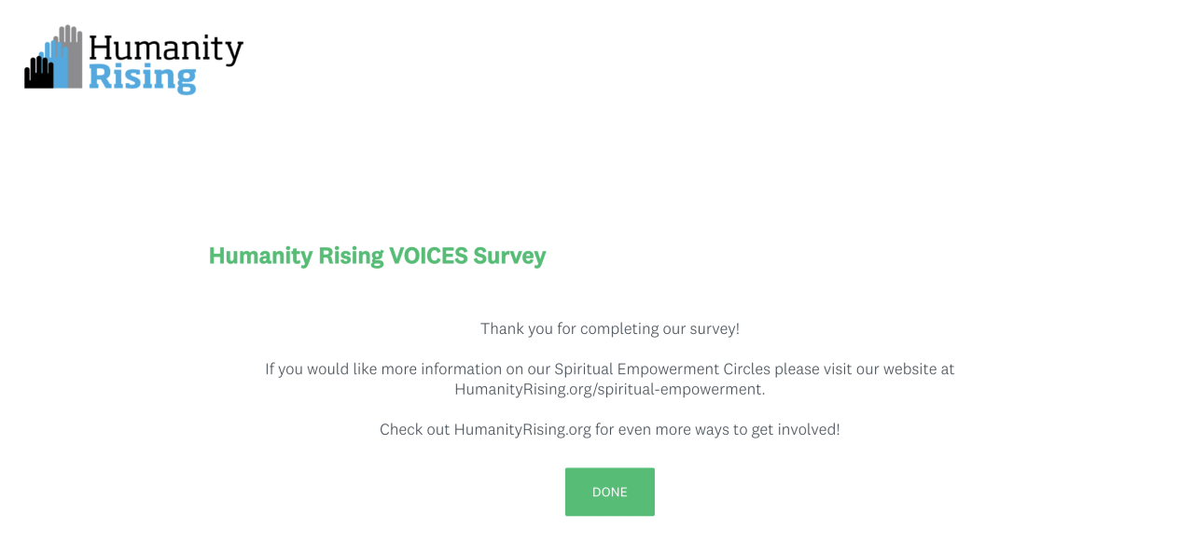Click the "please visit our website at" text
This screenshot has width=1194, height=556.
coord(865,368)
